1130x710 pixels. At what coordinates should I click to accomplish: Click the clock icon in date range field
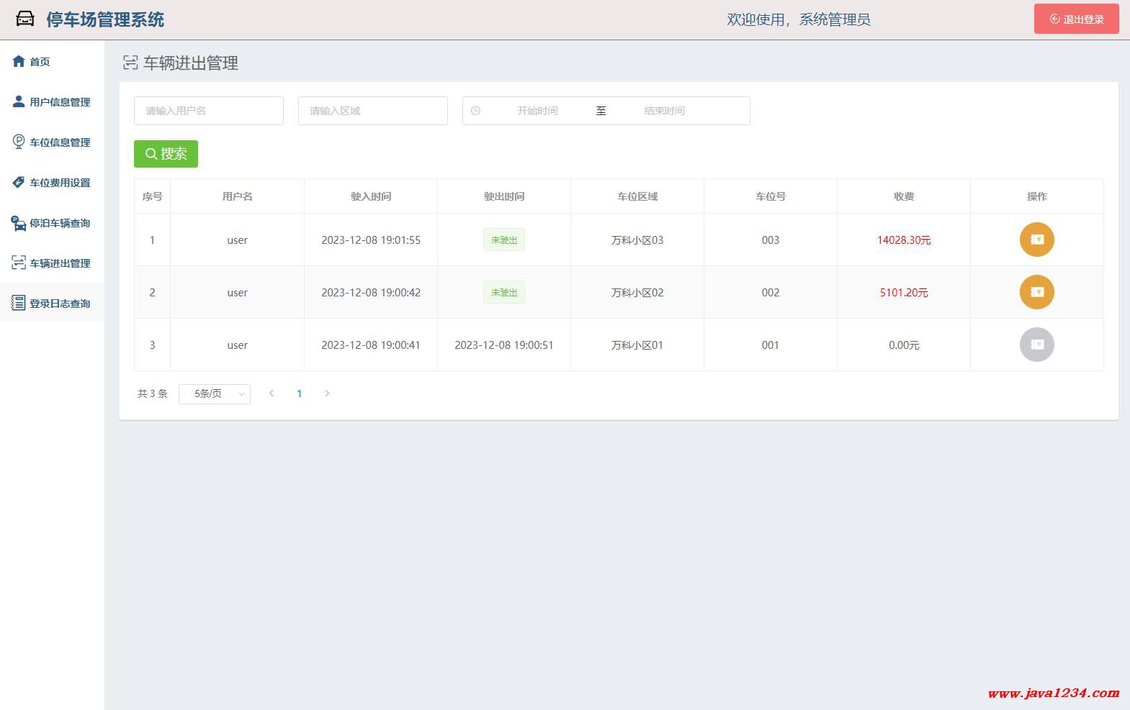pos(475,111)
